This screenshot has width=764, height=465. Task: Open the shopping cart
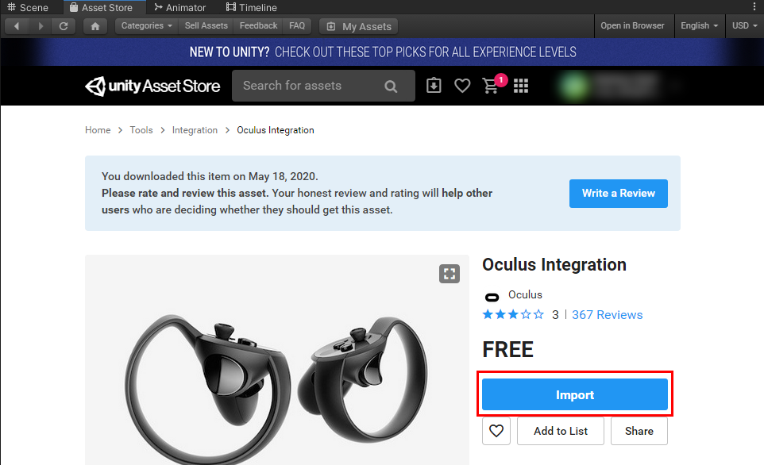coord(491,86)
